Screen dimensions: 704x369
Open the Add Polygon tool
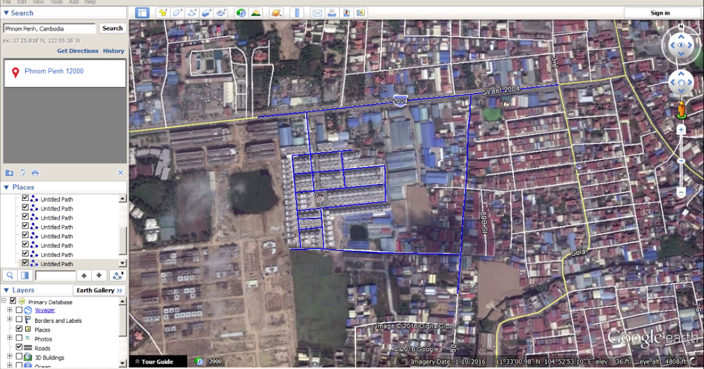coord(178,12)
